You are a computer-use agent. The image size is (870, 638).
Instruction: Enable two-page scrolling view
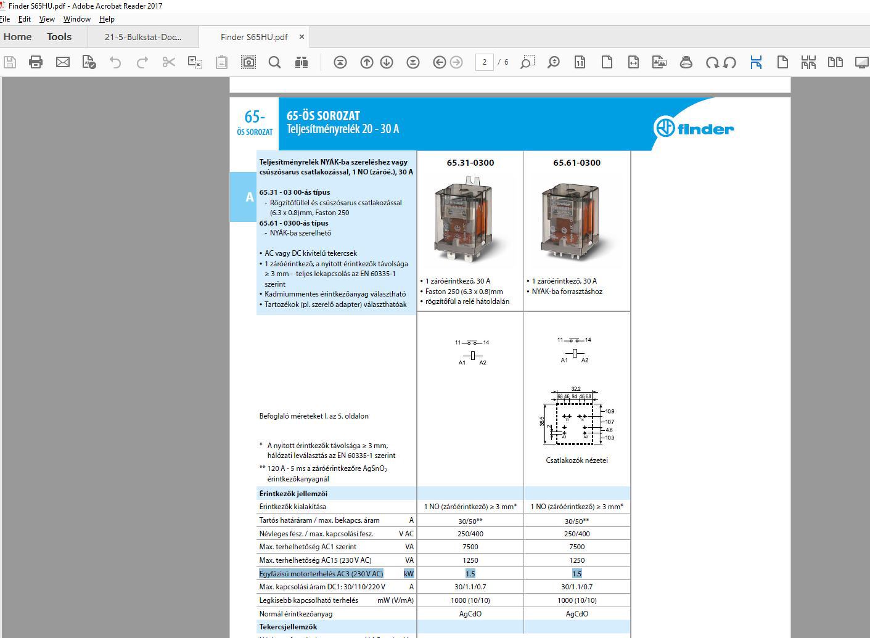tap(808, 62)
